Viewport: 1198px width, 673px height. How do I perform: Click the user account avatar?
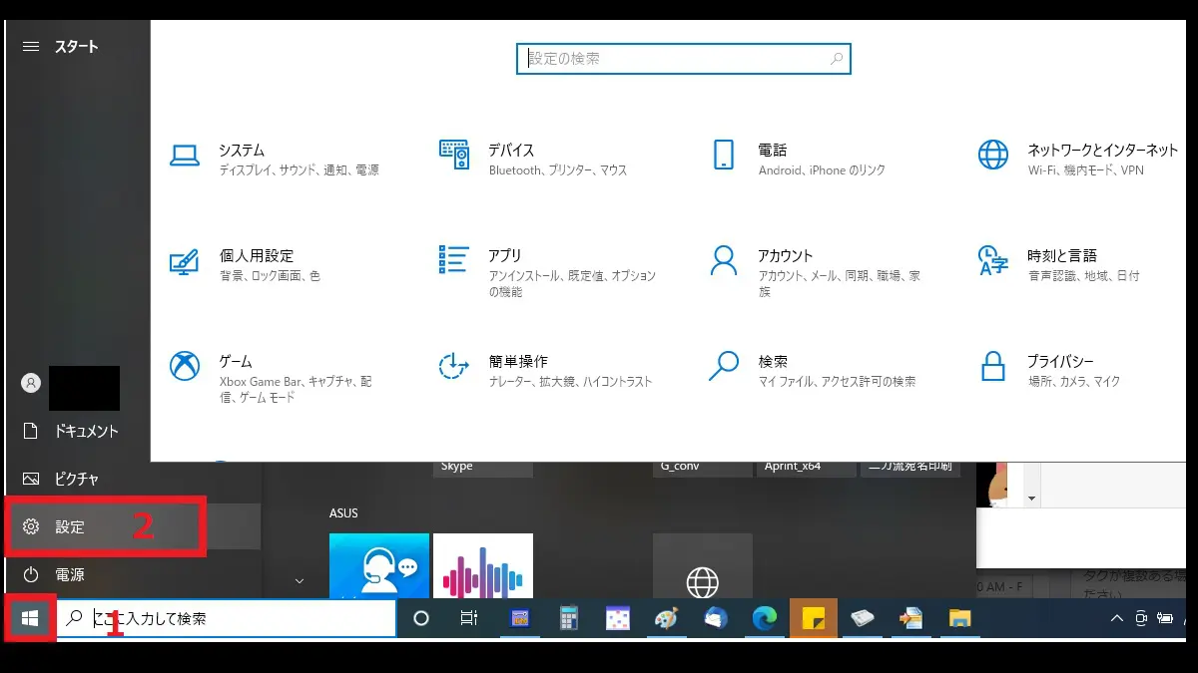[x=31, y=383]
